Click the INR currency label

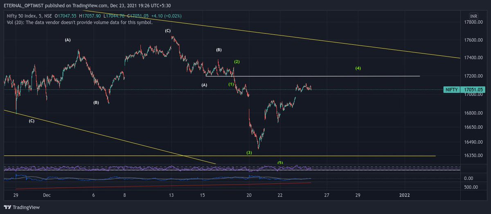(x=473, y=16)
